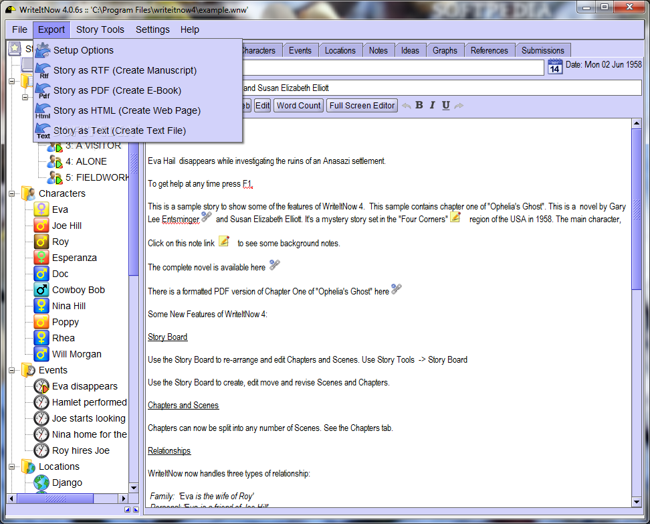The height and width of the screenshot is (524, 650).
Task: Click the note link icon after 'Click on this note link'
Action: 224,241
